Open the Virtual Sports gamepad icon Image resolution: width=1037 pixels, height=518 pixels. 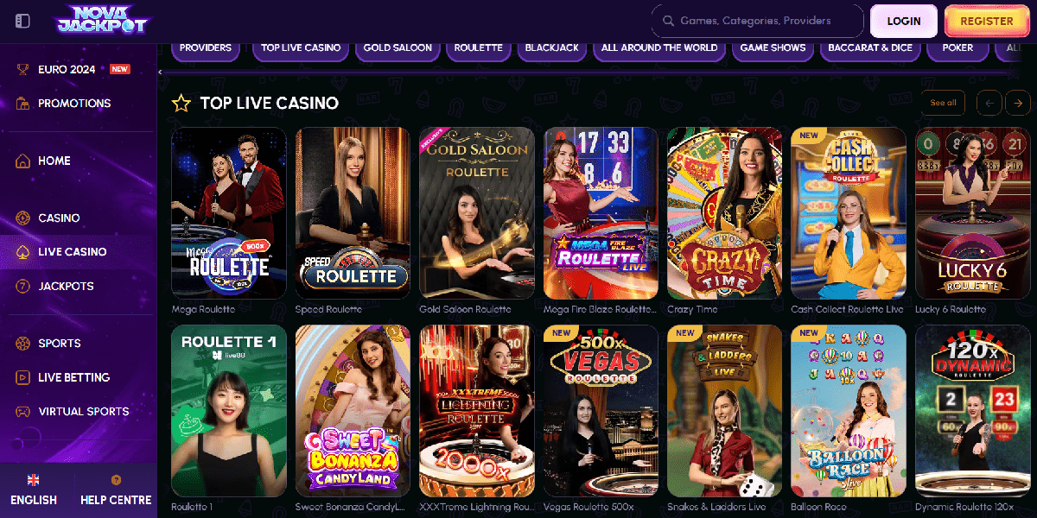(23, 412)
